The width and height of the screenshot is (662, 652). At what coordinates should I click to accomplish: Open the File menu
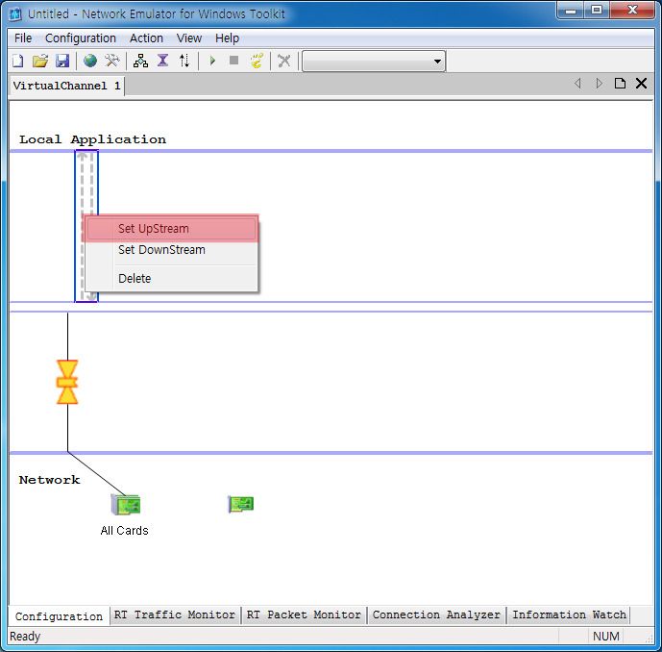(23, 38)
